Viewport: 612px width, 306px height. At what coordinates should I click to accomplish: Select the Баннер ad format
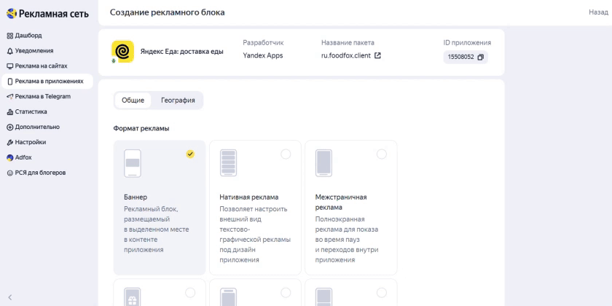[160, 207]
